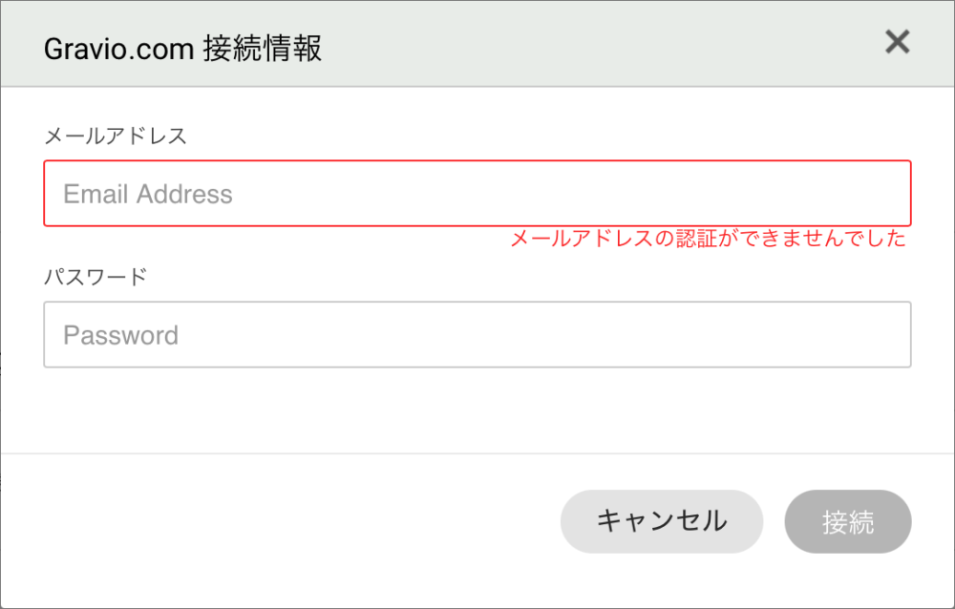Click empty footer area left of キャンセル

pos(286,522)
